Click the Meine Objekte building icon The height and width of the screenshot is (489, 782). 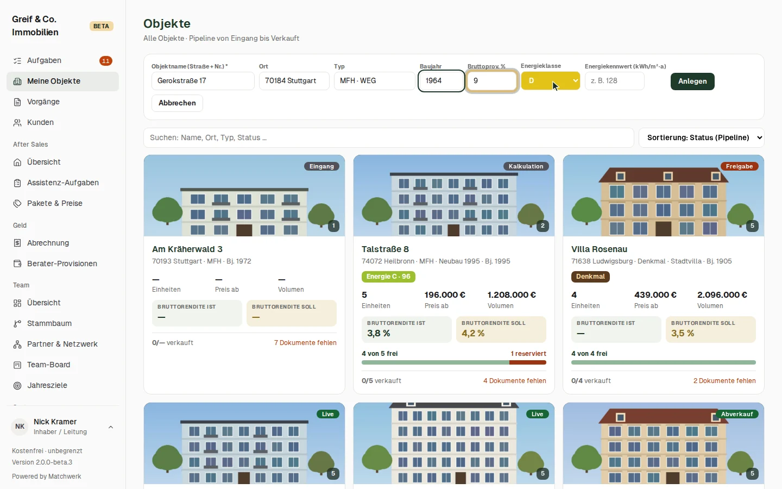click(17, 81)
